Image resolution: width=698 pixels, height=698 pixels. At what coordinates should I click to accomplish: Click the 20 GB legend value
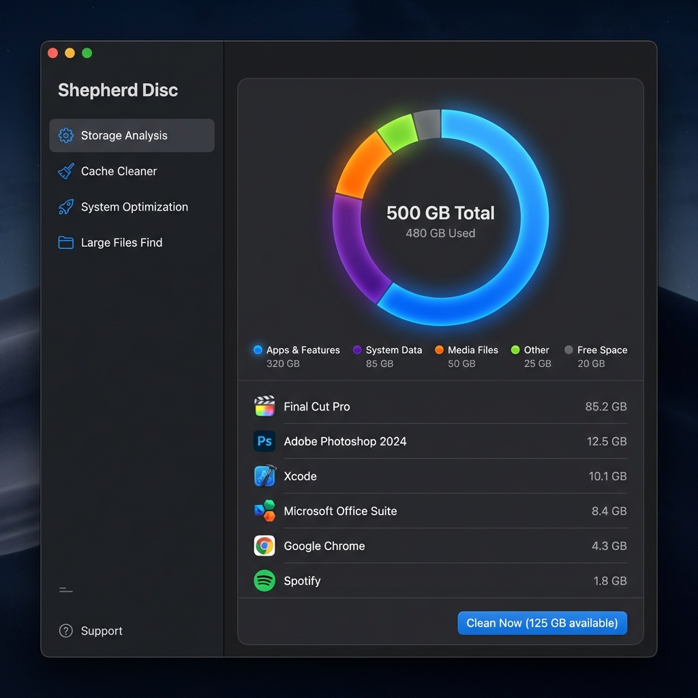point(591,364)
